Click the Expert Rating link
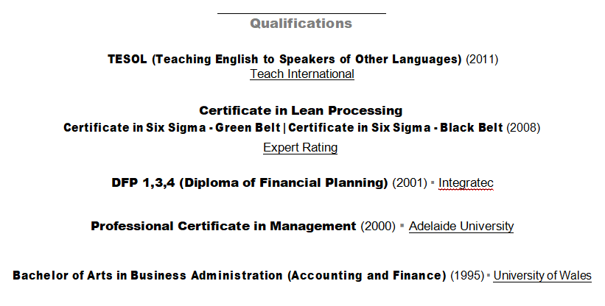 tap(300, 148)
